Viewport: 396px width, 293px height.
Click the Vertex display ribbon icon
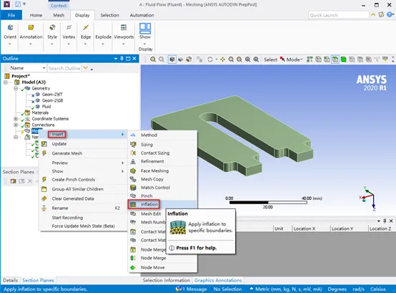69,27
